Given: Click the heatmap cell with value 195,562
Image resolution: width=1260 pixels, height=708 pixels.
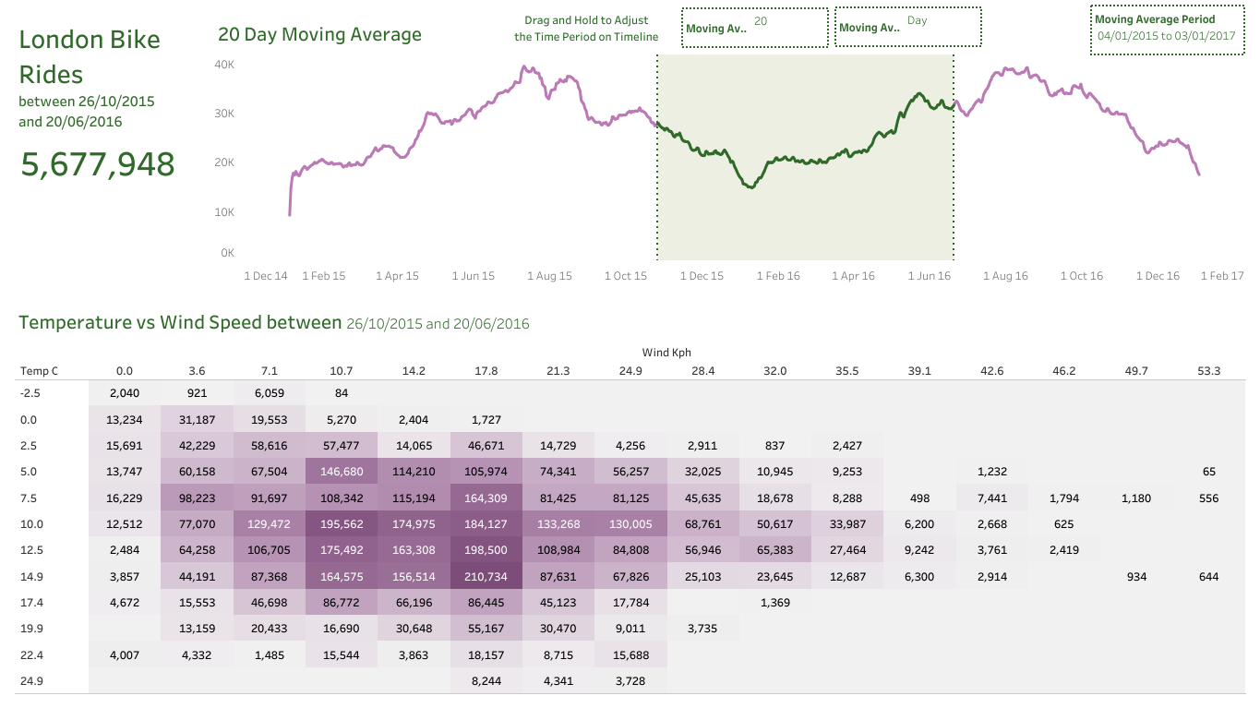Looking at the screenshot, I should [x=342, y=524].
